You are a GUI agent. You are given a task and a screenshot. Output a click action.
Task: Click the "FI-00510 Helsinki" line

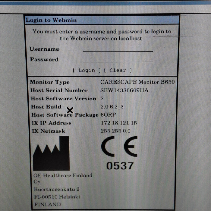tap(57, 197)
